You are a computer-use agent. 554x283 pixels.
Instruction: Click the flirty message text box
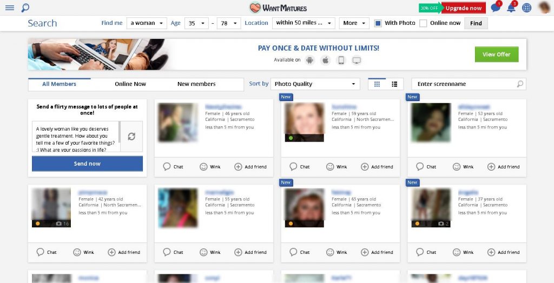(x=76, y=137)
